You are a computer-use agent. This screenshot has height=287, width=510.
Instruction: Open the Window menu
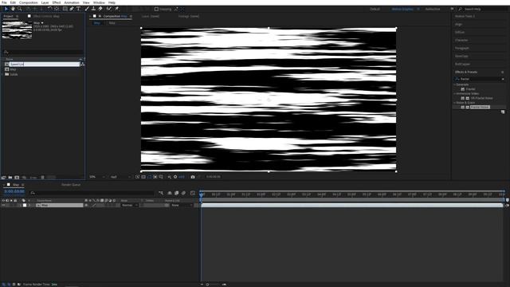click(x=99, y=2)
